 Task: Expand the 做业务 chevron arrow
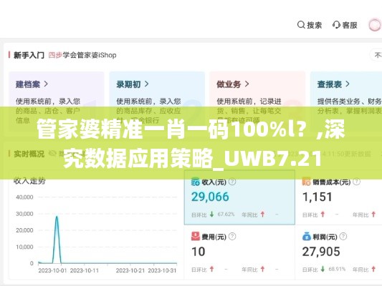[247, 84]
